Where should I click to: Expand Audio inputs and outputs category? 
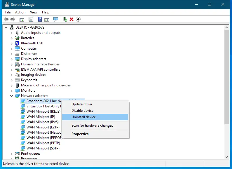pos(12,33)
